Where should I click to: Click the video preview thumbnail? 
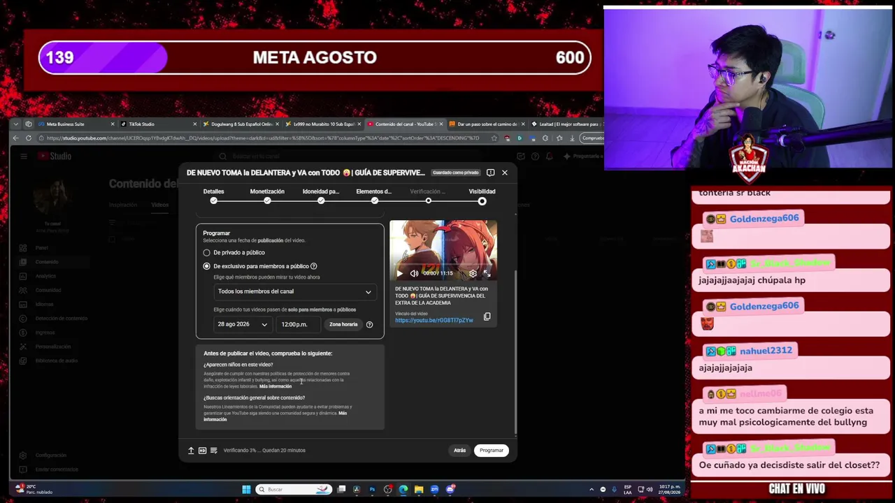(443, 250)
